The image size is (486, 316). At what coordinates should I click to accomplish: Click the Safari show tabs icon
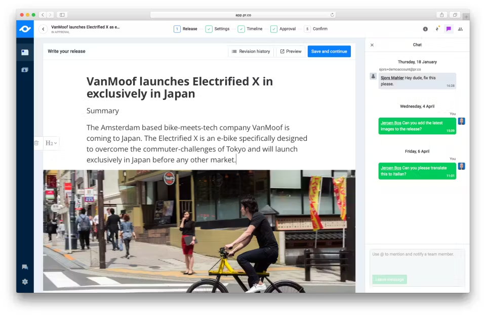(x=455, y=15)
